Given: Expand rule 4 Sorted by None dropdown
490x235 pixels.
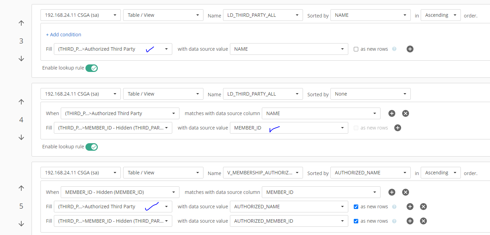Looking at the screenshot, I should coord(370,94).
